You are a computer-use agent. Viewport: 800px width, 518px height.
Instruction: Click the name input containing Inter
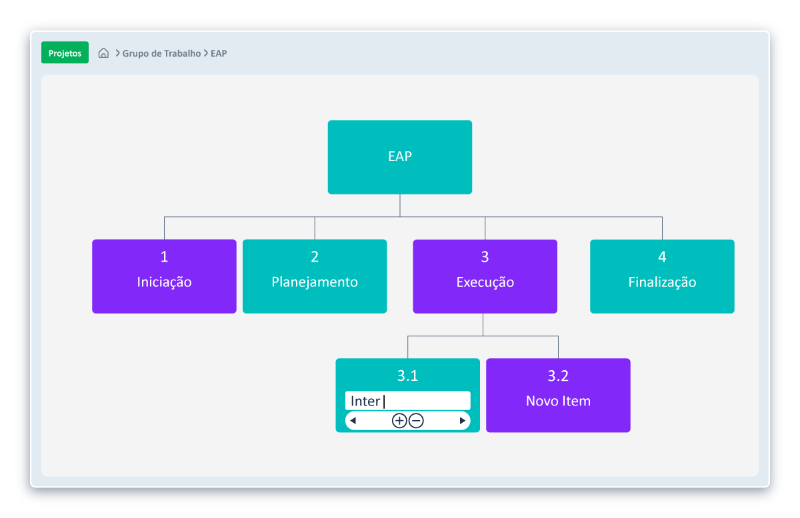tap(408, 401)
